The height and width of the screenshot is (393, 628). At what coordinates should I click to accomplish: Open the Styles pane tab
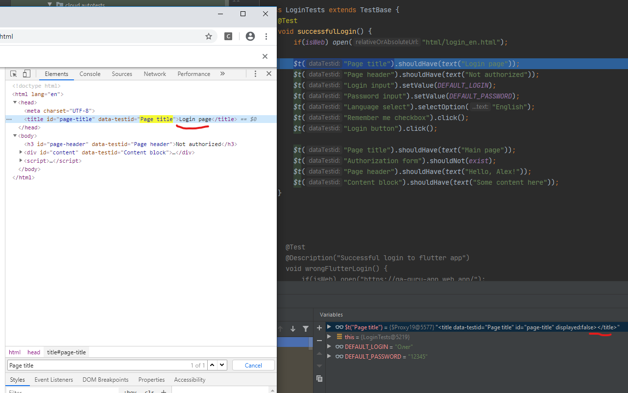(17, 380)
